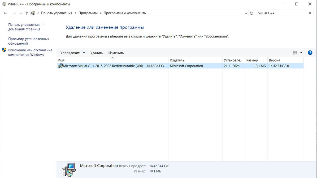Click Удалить to uninstall the program

(x=97, y=53)
